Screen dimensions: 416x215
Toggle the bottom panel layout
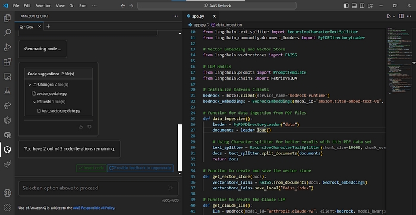[x=354, y=5]
